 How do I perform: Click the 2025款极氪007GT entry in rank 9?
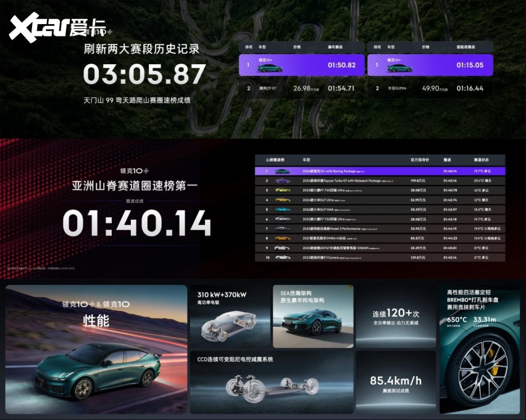341,248
